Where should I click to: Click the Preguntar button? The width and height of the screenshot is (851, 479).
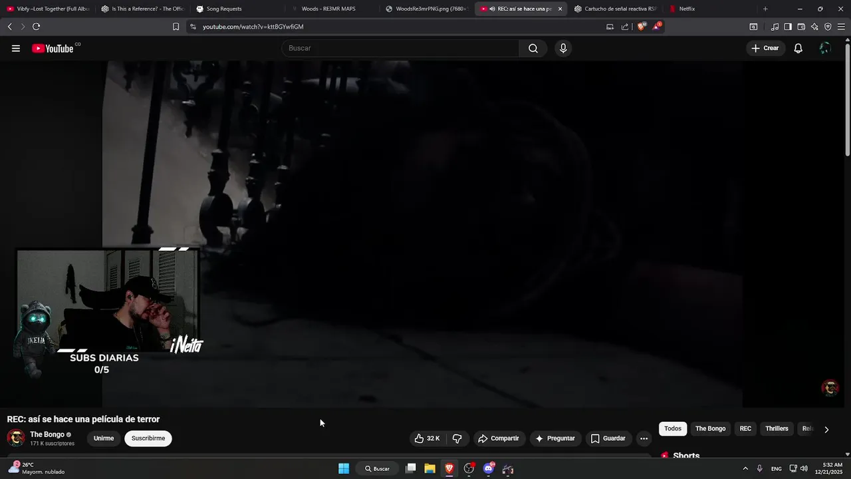coord(556,438)
